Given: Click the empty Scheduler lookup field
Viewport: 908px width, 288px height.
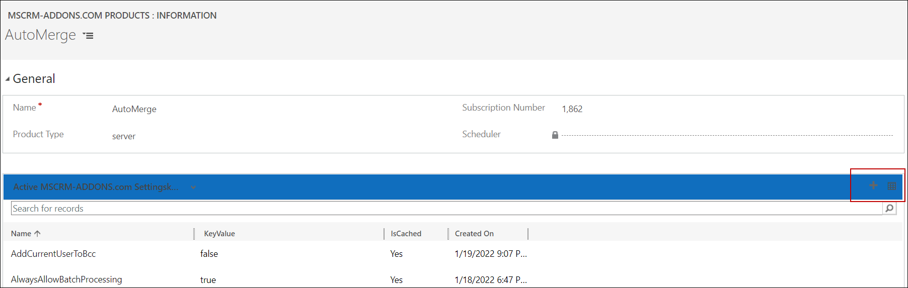Looking at the screenshot, I should (x=725, y=135).
